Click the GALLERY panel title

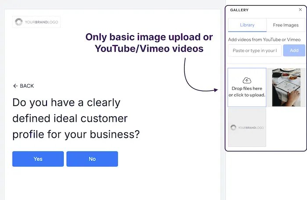[x=239, y=10]
